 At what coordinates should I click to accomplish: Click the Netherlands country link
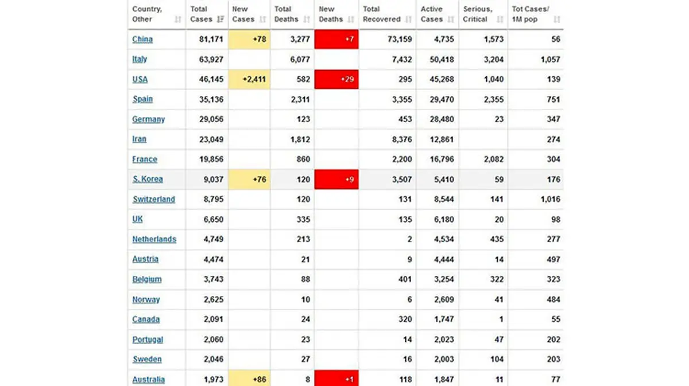pos(154,239)
